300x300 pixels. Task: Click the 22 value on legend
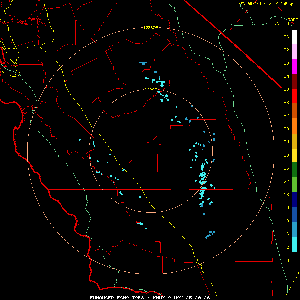286,181
